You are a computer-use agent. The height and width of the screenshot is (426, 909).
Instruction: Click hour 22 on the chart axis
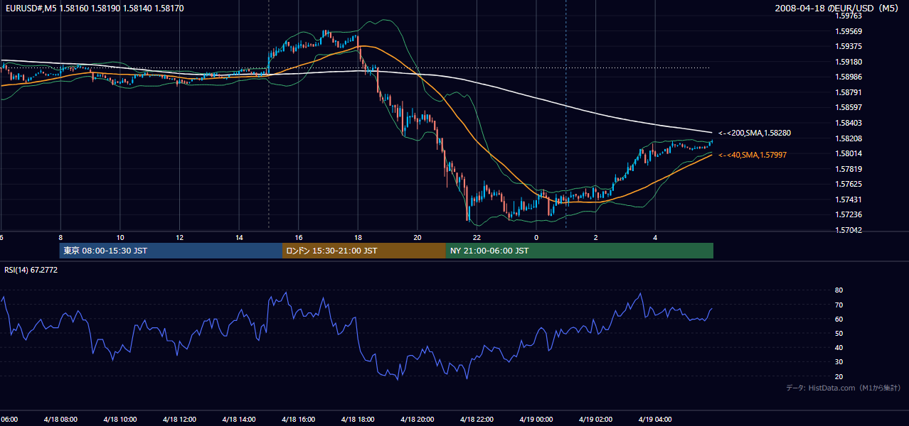point(477,237)
